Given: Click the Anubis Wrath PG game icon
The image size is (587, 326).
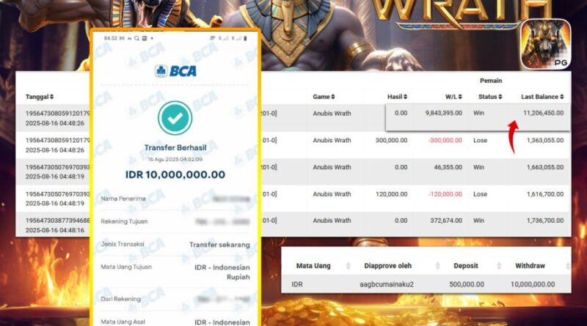Looking at the screenshot, I should click(546, 44).
